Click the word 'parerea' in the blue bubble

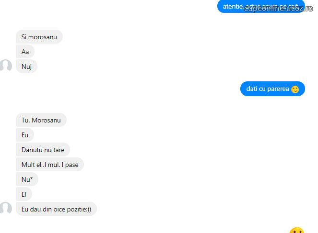pos(278,89)
